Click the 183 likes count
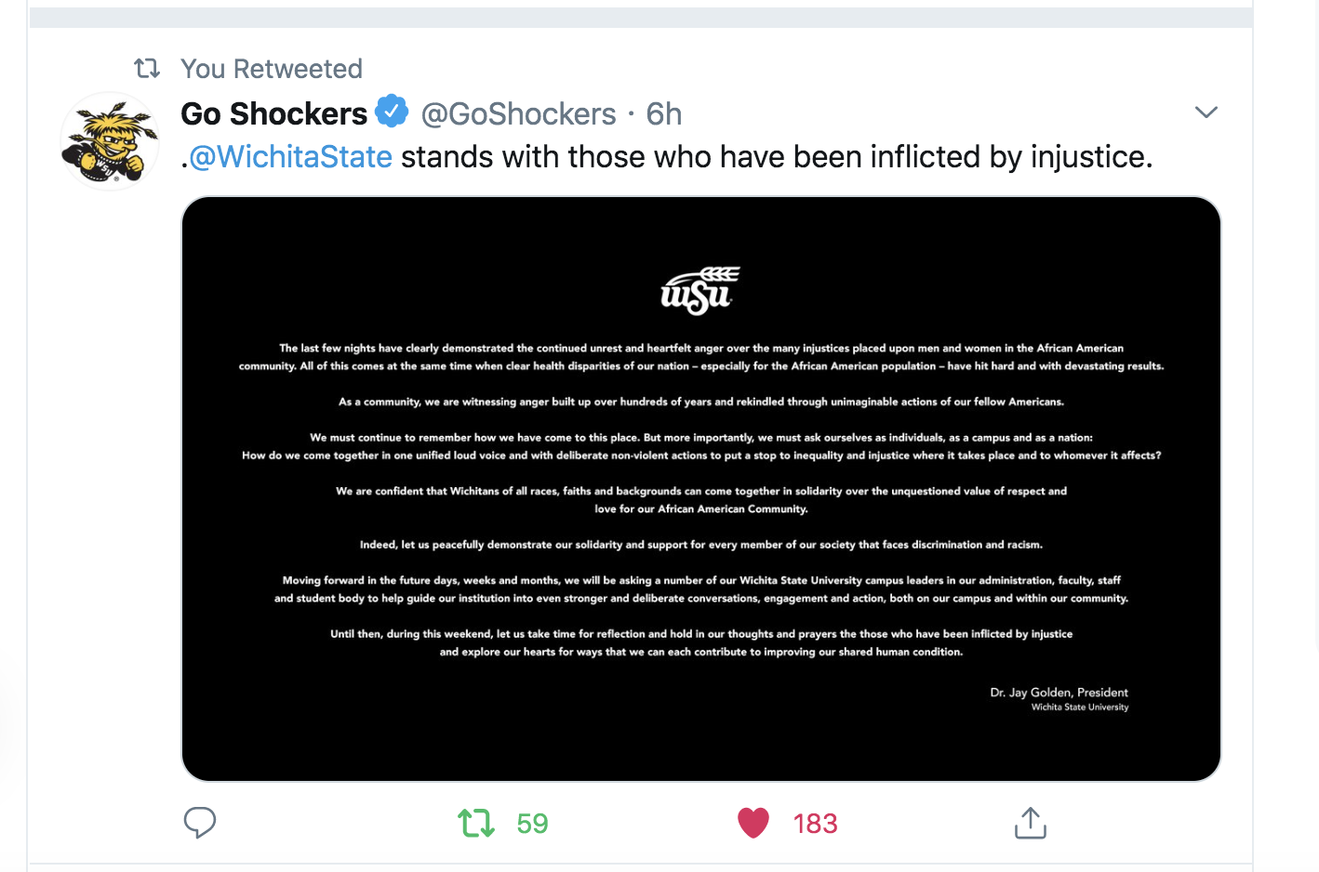Image resolution: width=1319 pixels, height=872 pixels. coord(816,824)
